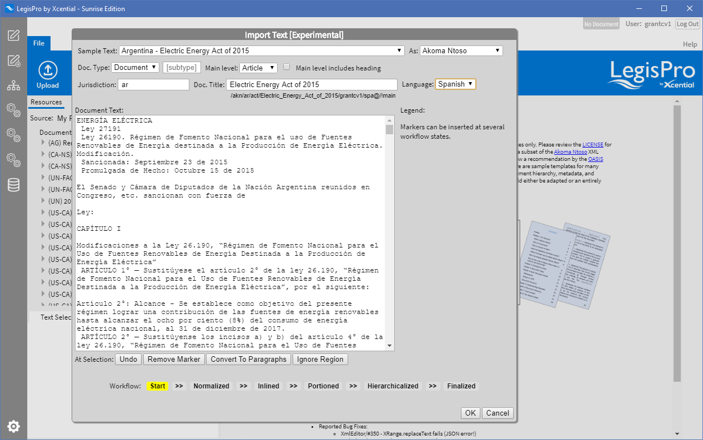Open the Sample Text dropdown
Image resolution: width=703 pixels, height=440 pixels.
[x=262, y=50]
